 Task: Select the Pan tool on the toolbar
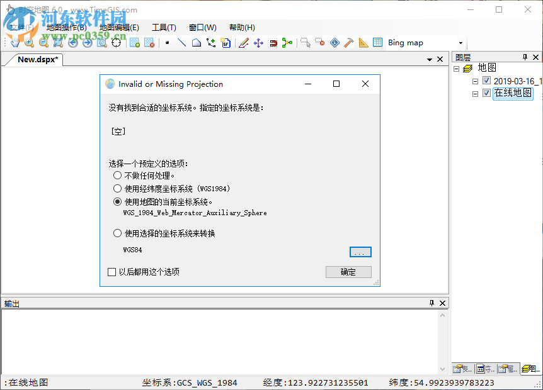[x=14, y=42]
